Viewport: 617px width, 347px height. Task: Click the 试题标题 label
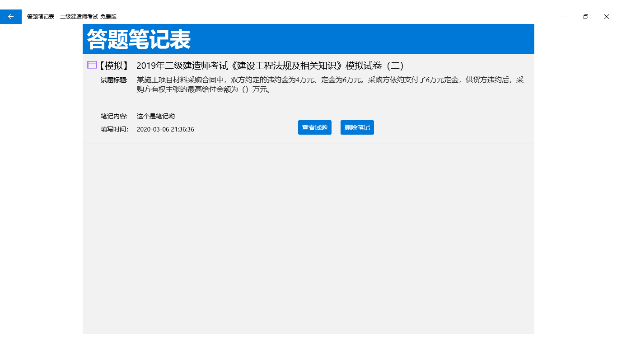pos(114,80)
